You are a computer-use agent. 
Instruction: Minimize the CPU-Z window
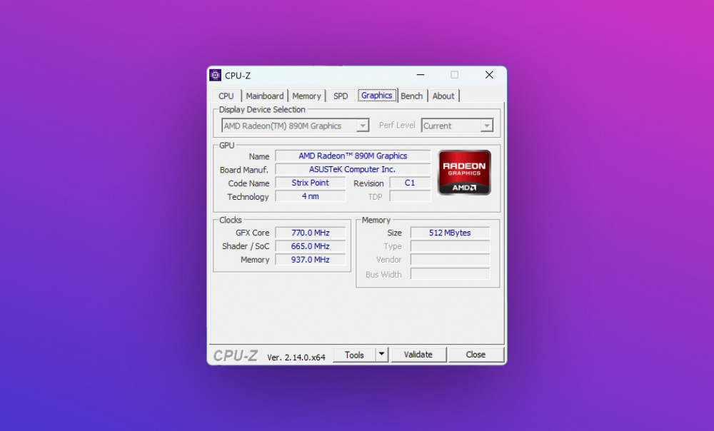pos(421,75)
